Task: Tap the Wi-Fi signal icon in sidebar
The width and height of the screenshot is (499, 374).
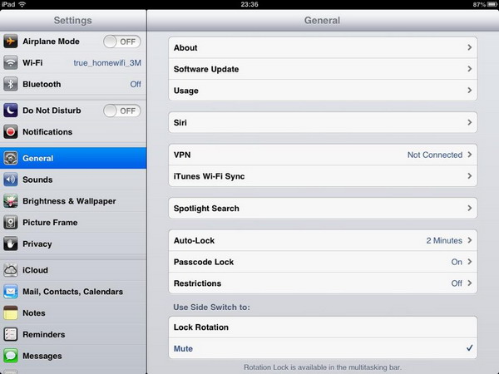Action: coord(11,62)
